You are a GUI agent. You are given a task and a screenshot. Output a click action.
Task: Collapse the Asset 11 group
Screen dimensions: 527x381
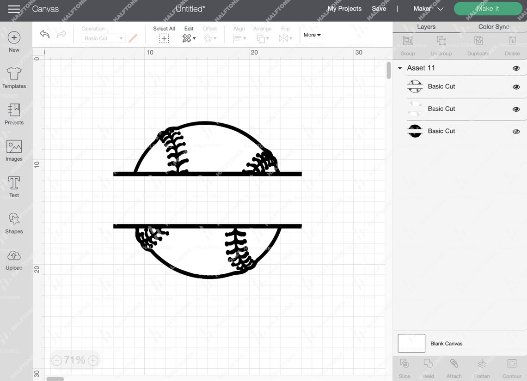click(399, 68)
